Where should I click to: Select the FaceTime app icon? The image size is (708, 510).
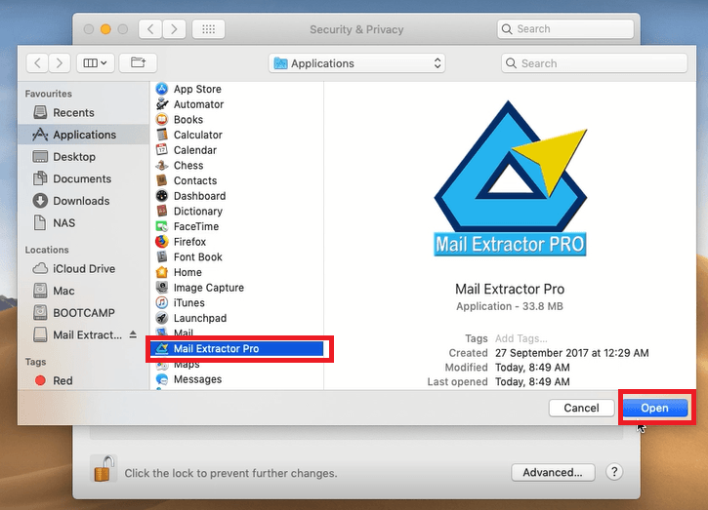162,226
